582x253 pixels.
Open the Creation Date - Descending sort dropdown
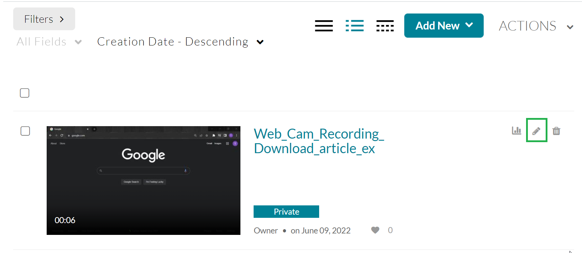pos(180,42)
